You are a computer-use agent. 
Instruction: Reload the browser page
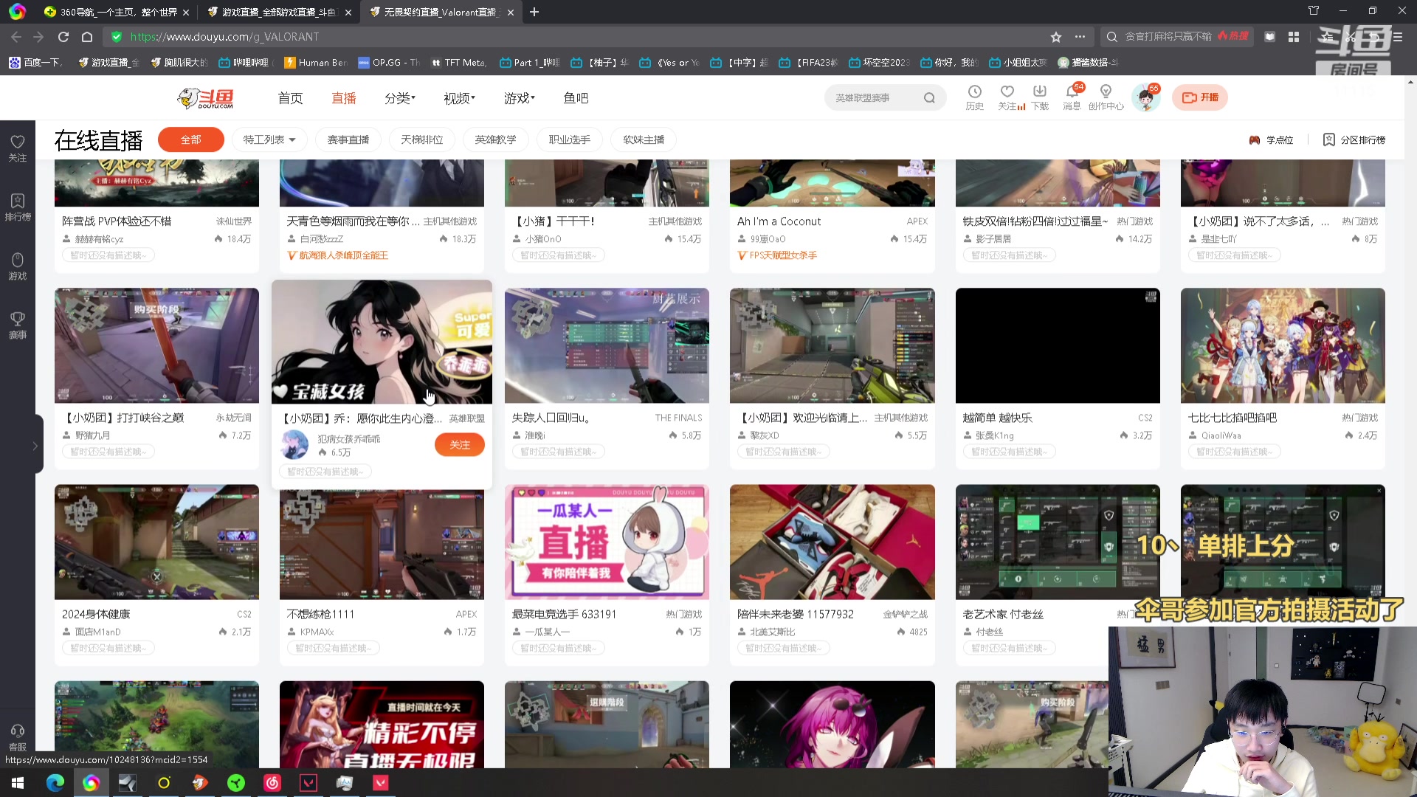pos(63,37)
